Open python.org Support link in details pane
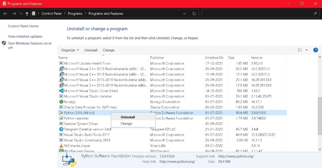 pos(236,156)
